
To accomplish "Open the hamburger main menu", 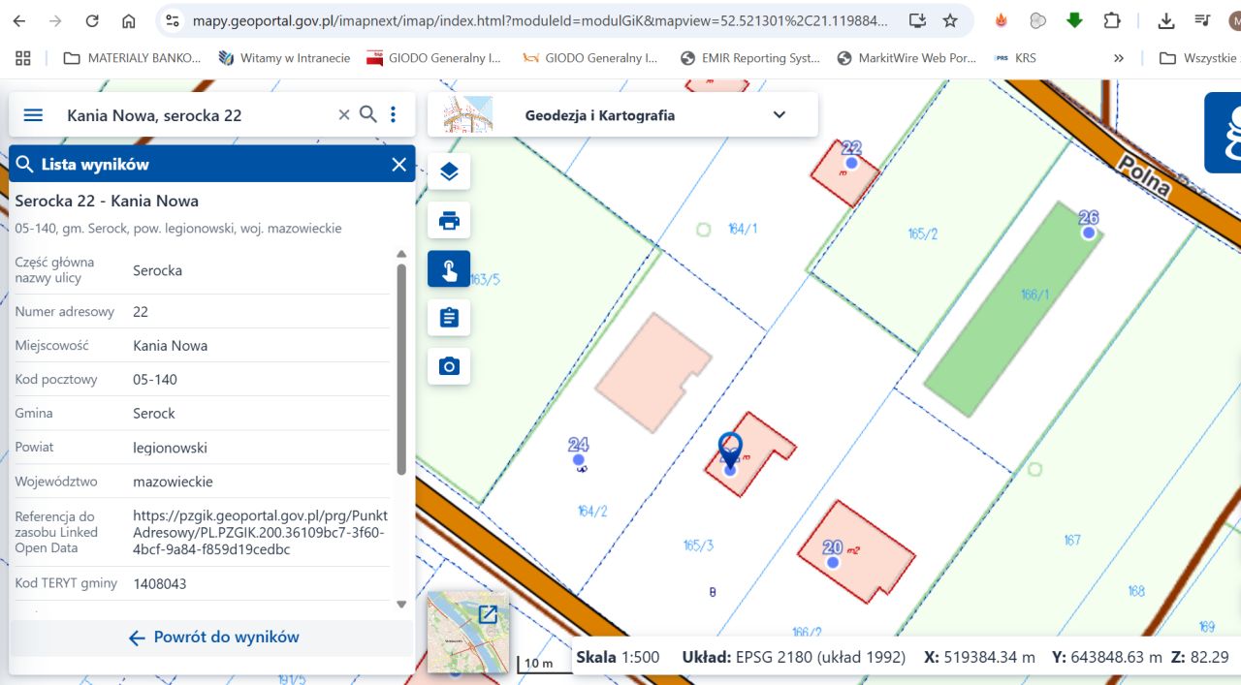I will pos(33,115).
